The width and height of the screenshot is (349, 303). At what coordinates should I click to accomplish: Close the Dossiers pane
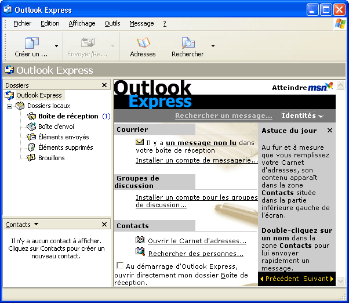tap(104, 85)
